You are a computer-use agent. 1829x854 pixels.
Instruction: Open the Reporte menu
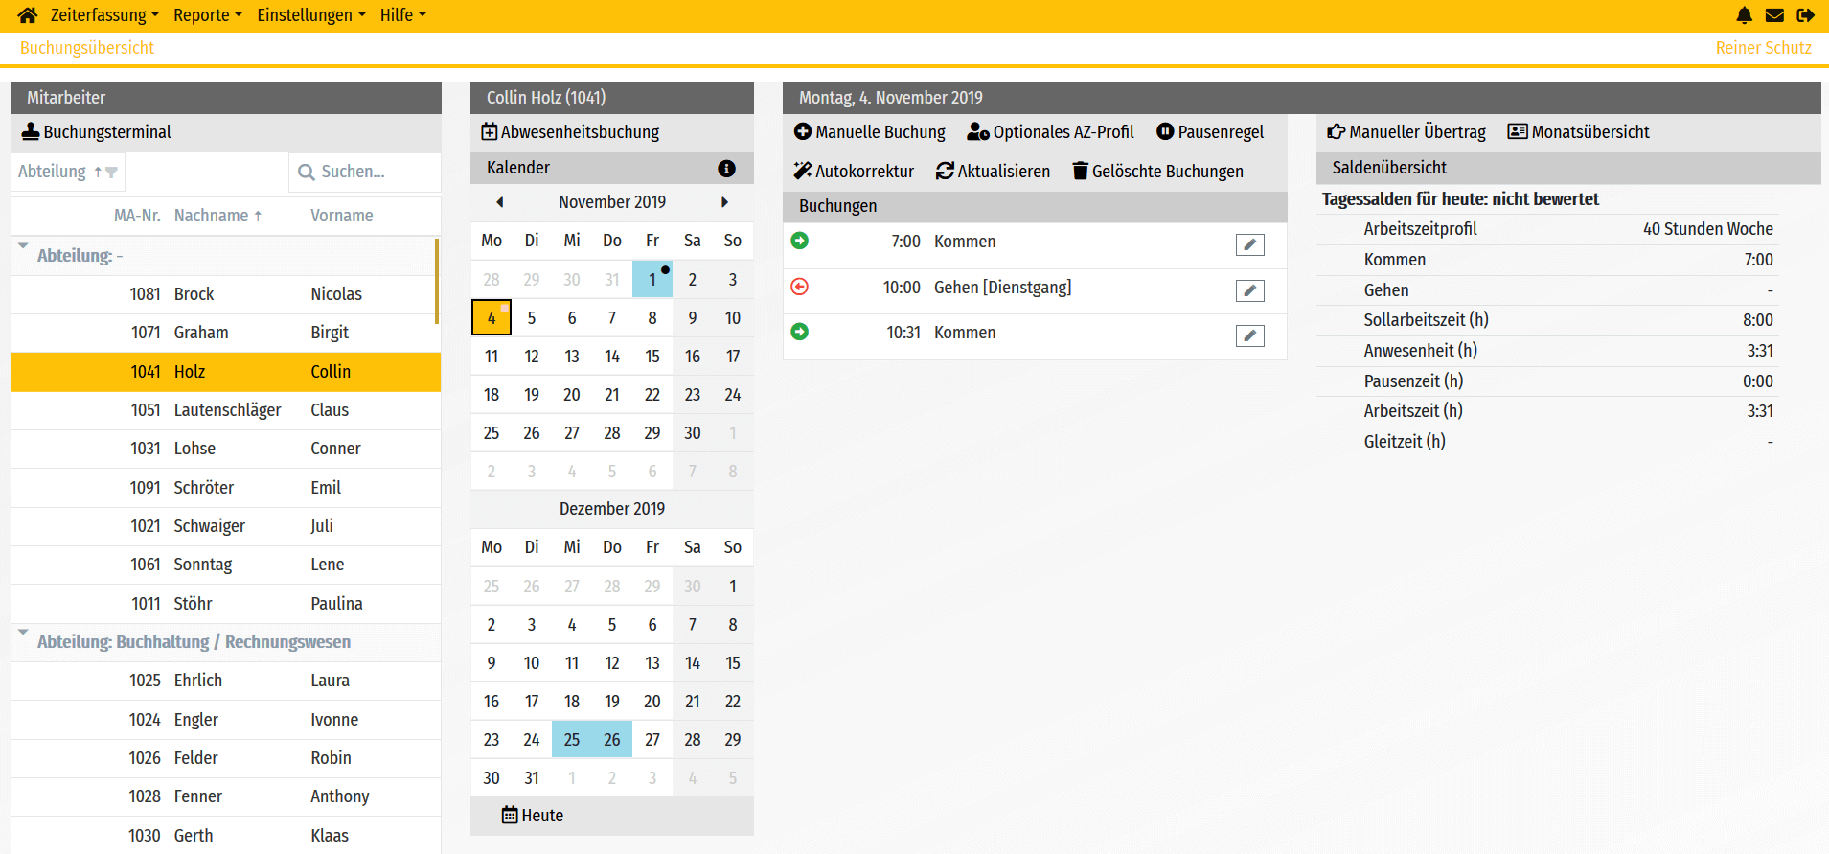[208, 15]
